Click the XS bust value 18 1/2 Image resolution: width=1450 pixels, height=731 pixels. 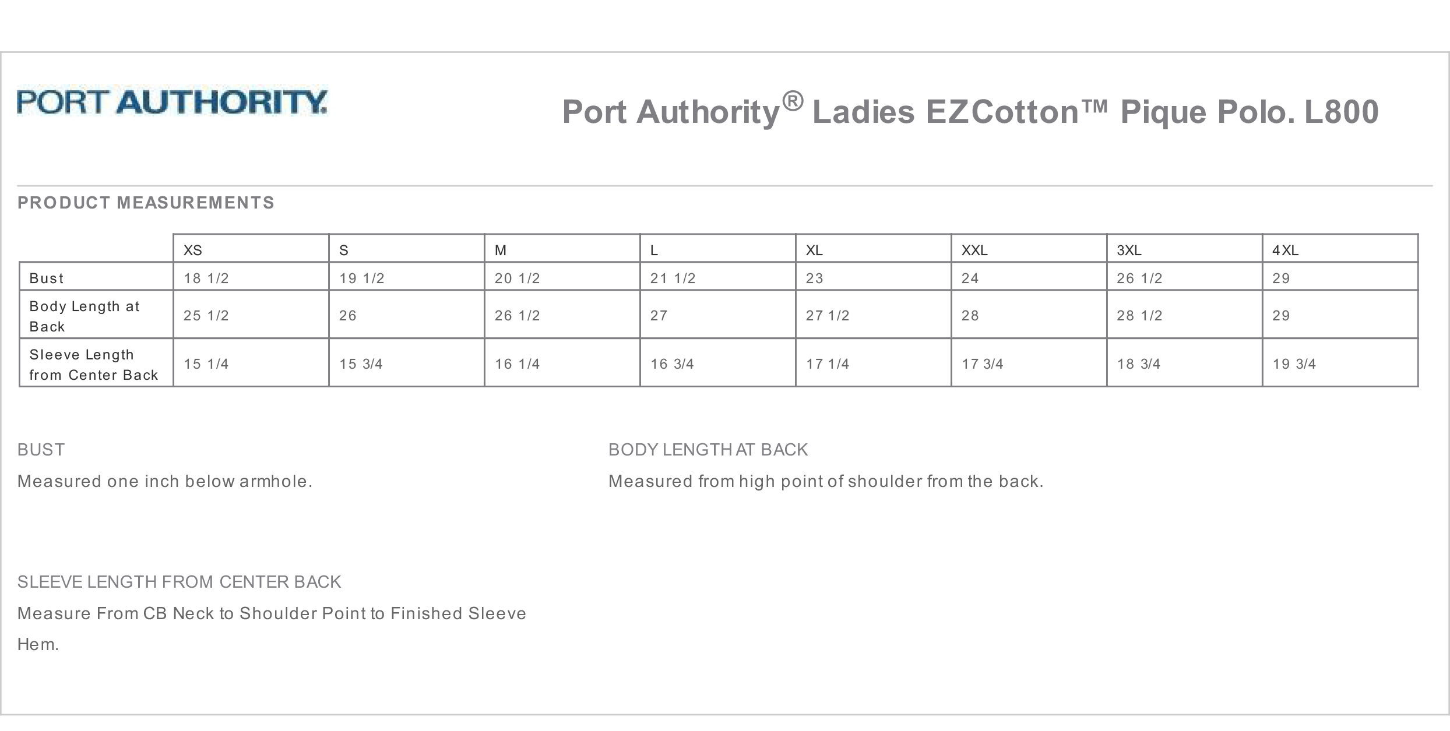[x=206, y=278]
